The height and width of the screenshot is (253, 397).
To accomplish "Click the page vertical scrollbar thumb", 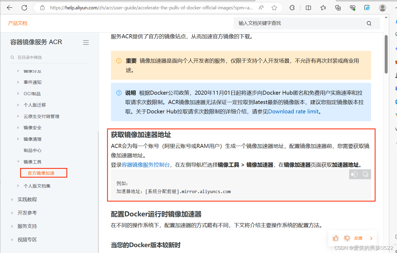I will click(x=386, y=54).
